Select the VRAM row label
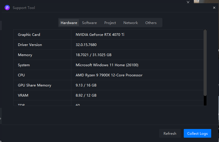219x142 pixels. click(23, 95)
